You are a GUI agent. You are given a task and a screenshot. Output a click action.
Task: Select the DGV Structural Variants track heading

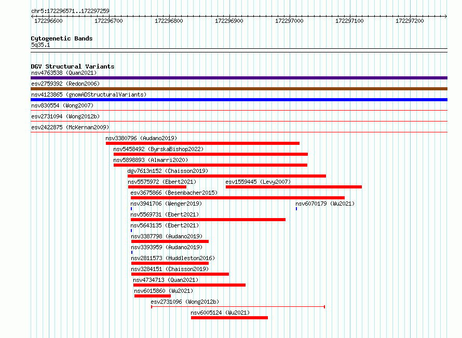73,66
